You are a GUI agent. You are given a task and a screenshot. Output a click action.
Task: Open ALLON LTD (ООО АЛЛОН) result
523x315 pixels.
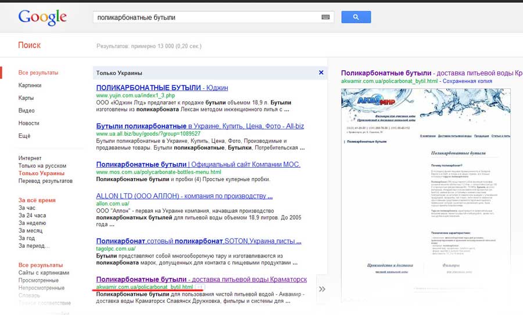click(184, 196)
